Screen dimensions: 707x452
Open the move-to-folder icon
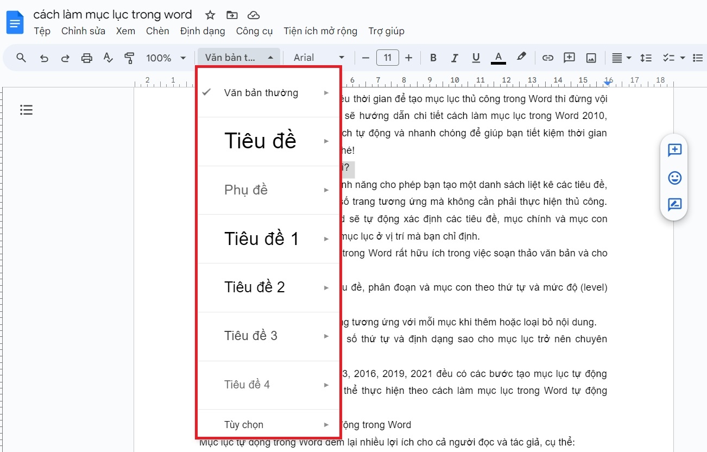pos(232,15)
